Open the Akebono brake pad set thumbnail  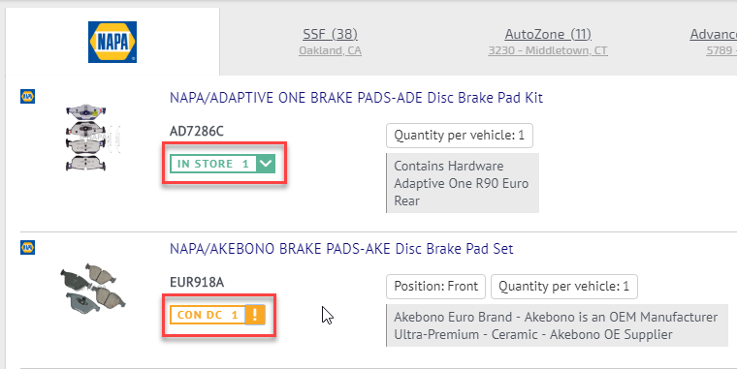click(x=92, y=288)
